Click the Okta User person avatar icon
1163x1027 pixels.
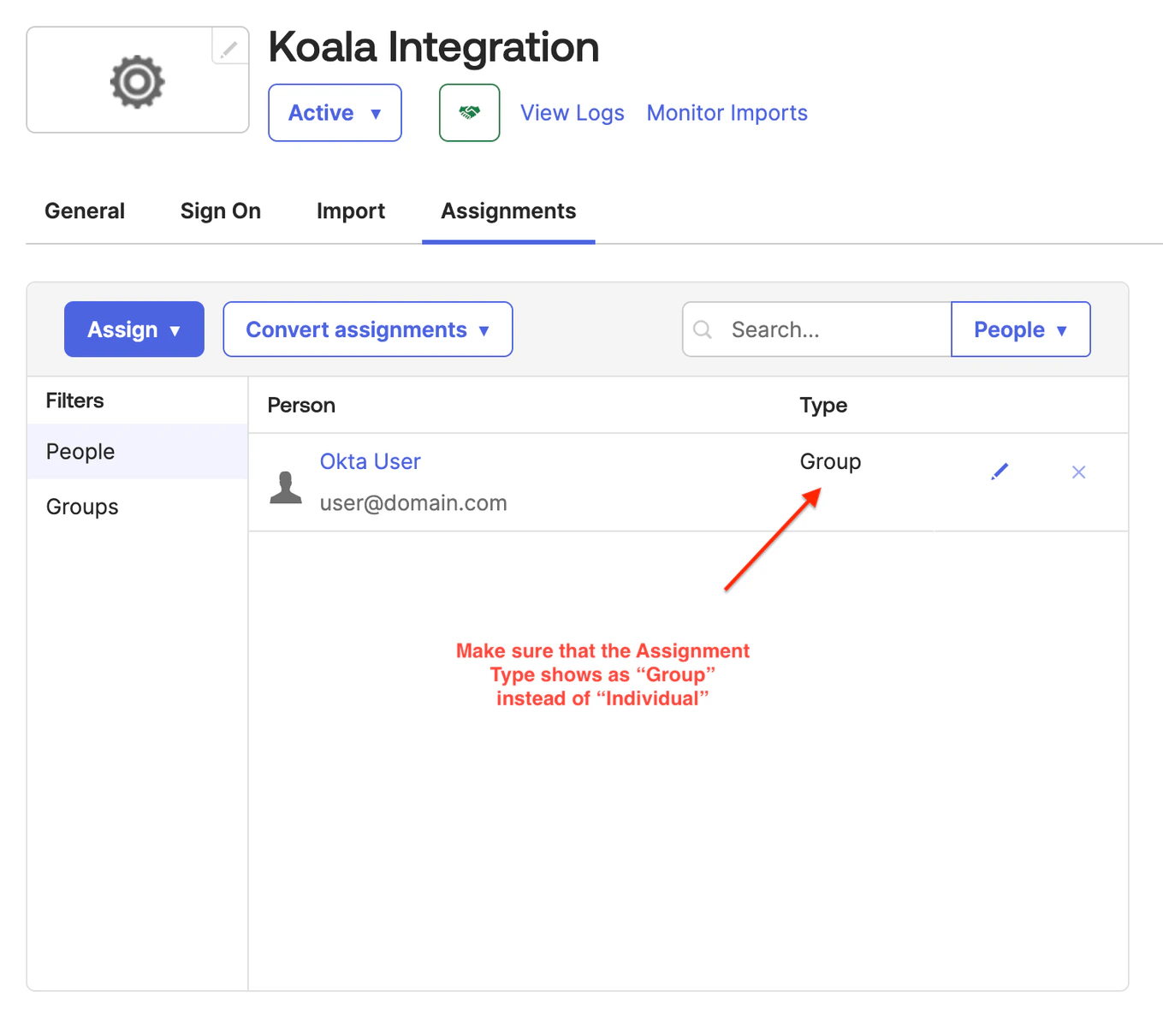coord(286,487)
